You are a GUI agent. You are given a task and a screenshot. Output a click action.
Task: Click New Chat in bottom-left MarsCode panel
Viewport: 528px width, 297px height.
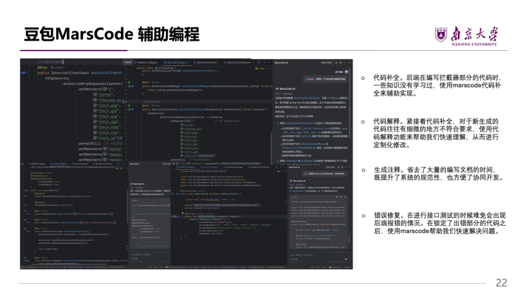[x=166, y=164]
